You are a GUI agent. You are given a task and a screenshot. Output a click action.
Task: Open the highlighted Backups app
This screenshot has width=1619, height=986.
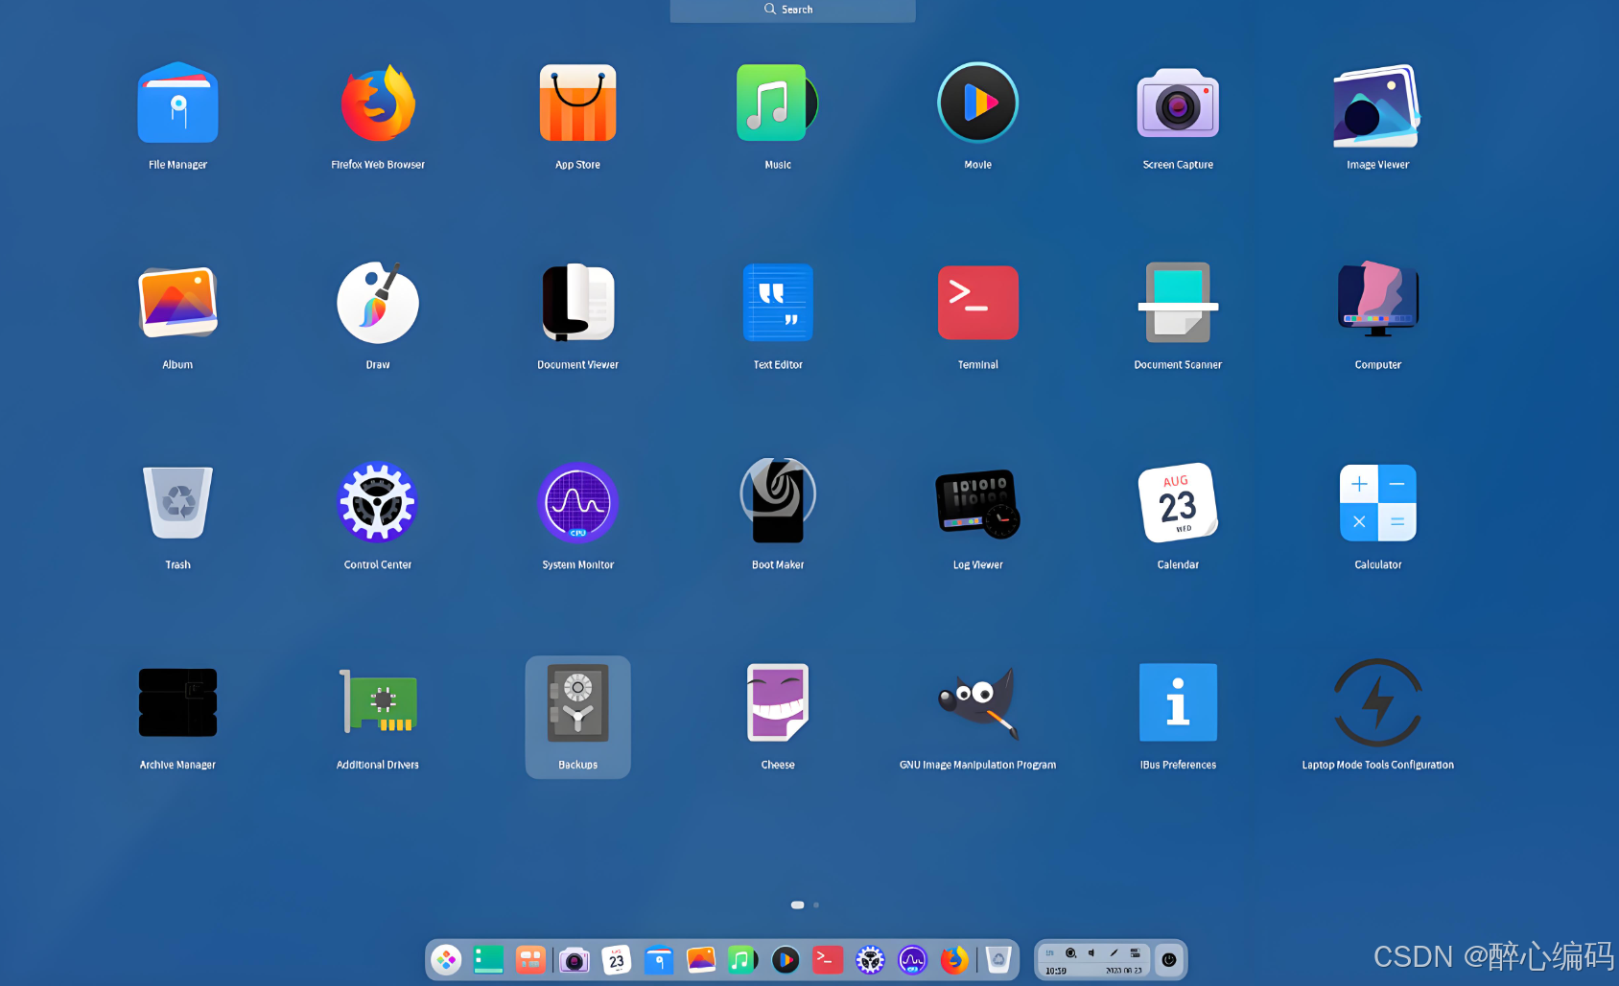tap(577, 706)
